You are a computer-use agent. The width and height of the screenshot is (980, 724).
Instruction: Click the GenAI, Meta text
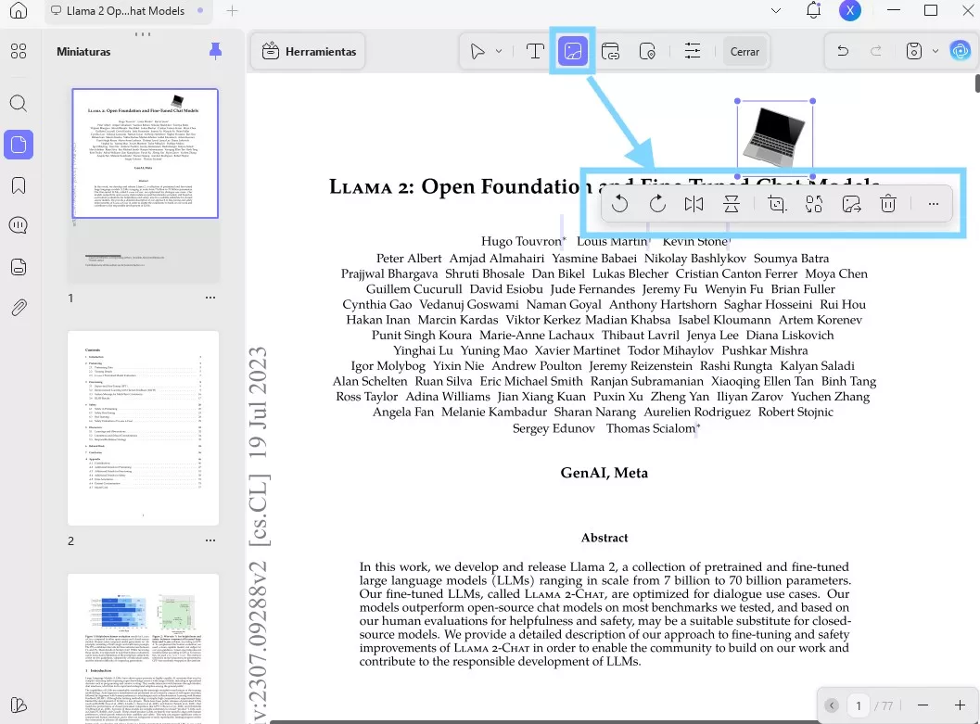pyautogui.click(x=604, y=473)
